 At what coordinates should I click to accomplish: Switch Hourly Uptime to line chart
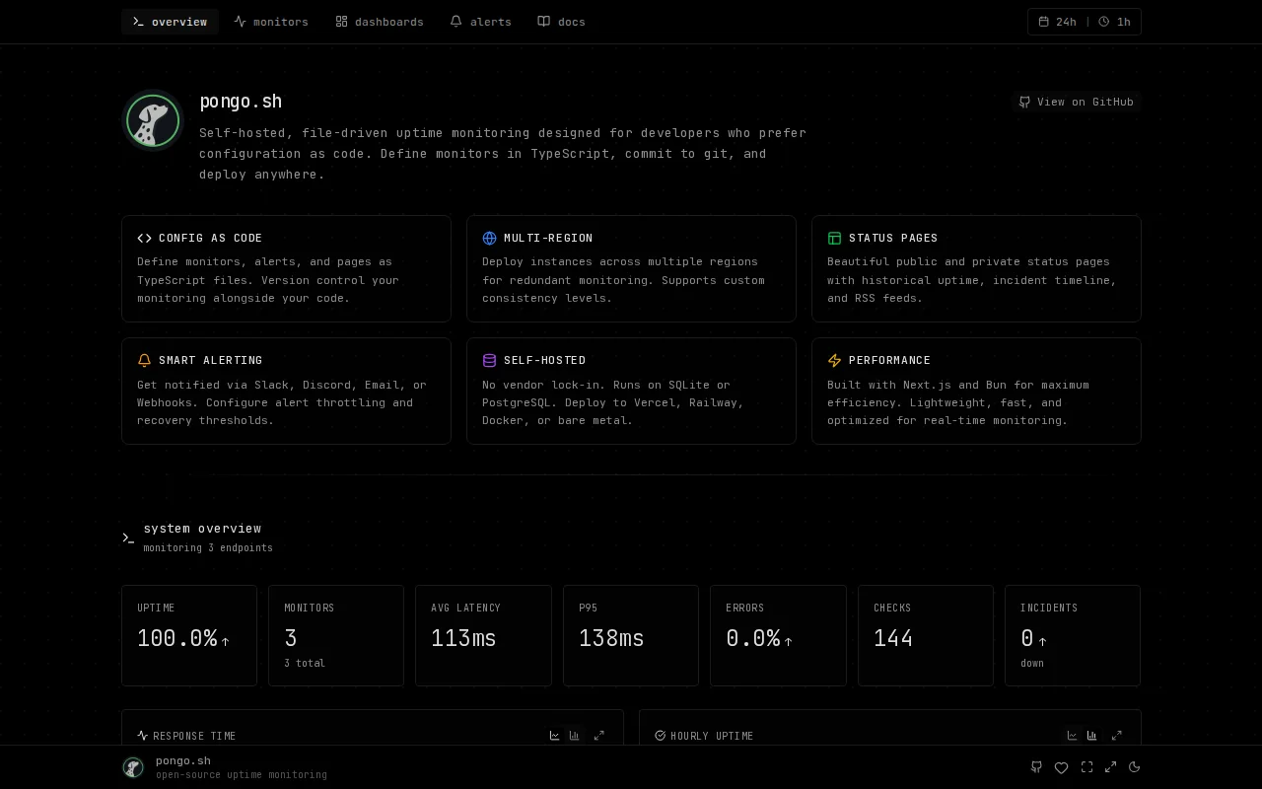1072,736
